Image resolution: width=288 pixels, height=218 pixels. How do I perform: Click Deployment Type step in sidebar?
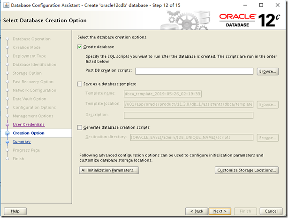tap(29, 56)
